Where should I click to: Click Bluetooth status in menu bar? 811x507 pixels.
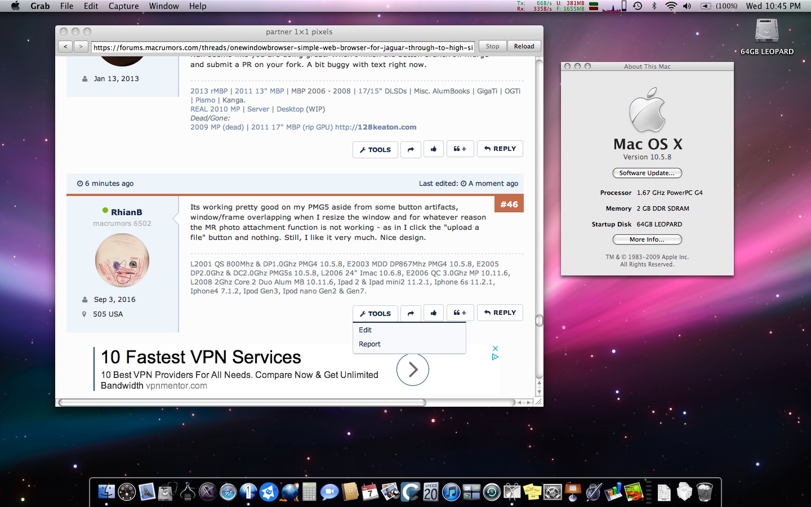click(x=654, y=6)
